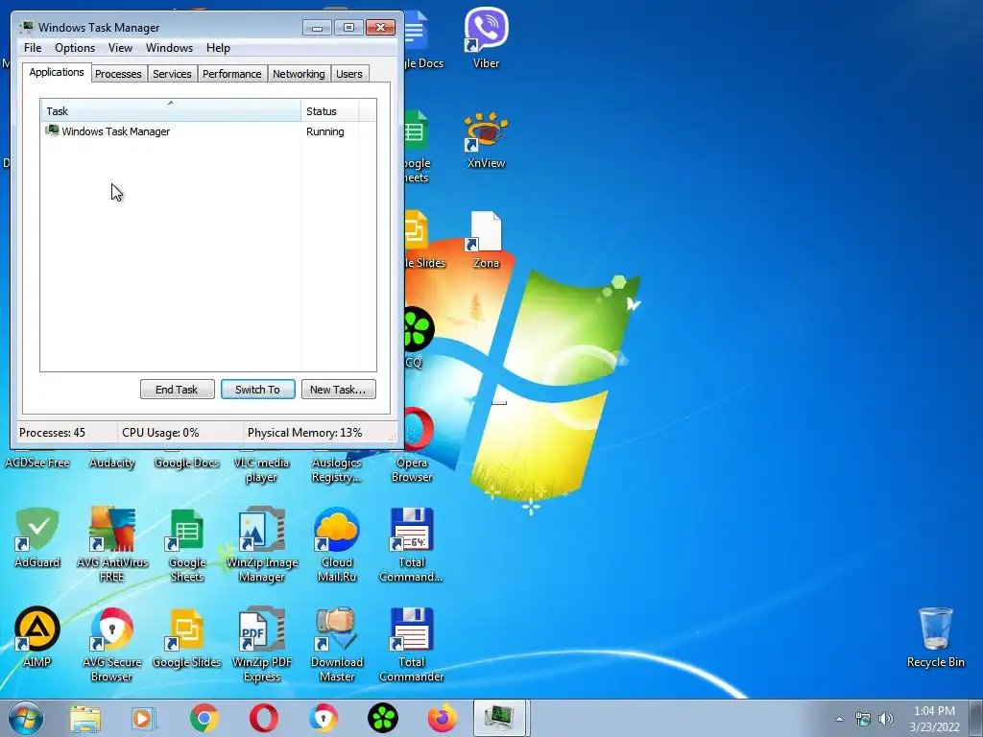Screen dimensions: 983x737
Task: Click the New Task... button
Action: click(x=339, y=390)
